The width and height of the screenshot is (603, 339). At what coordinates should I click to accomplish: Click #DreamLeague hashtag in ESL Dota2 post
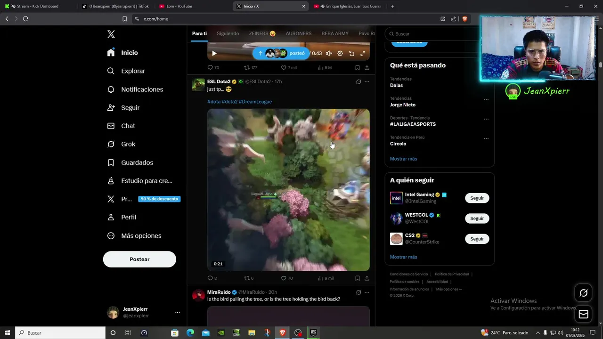(255, 102)
